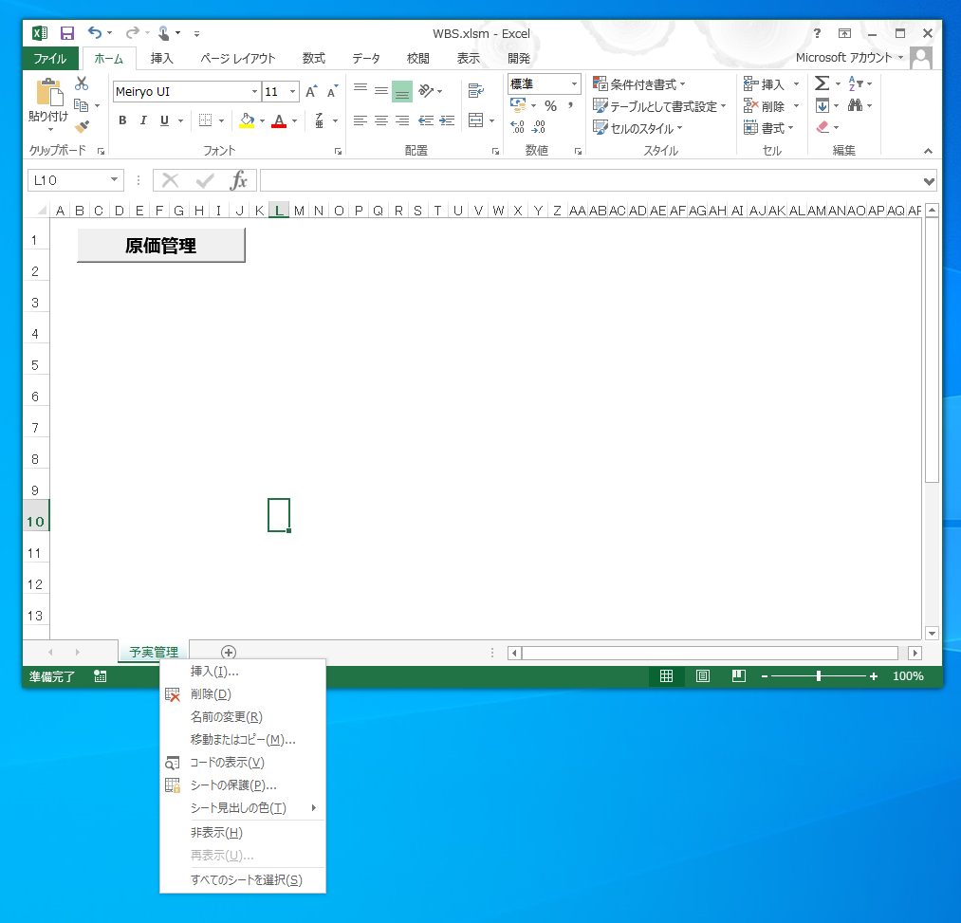Open the font size dropdown
Viewport: 961px width, 923px height.
point(291,91)
